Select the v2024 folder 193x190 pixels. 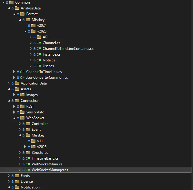(42, 25)
